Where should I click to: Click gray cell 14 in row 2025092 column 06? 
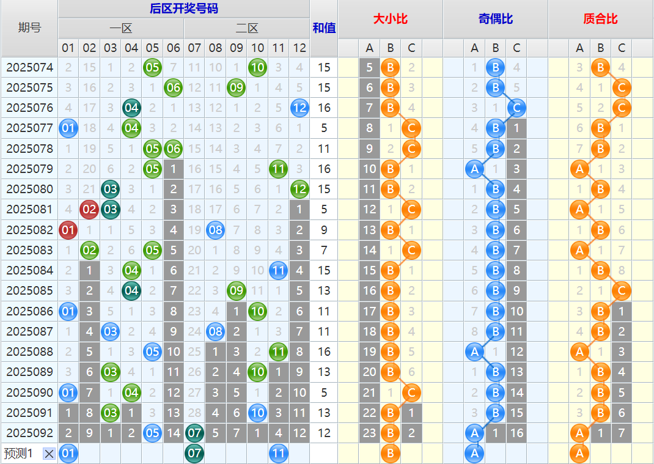tap(173, 433)
